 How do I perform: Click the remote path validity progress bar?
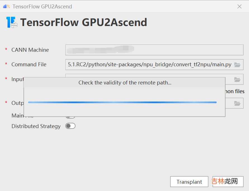pos(122,102)
